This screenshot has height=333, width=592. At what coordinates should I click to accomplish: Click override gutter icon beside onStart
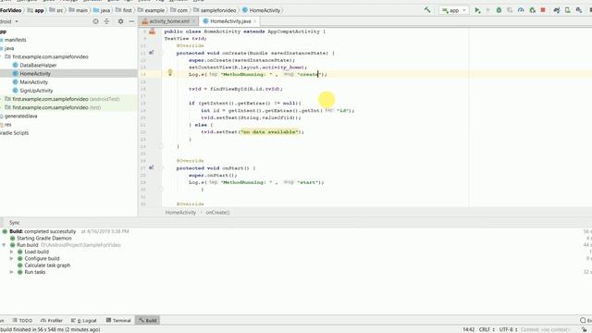point(151,167)
